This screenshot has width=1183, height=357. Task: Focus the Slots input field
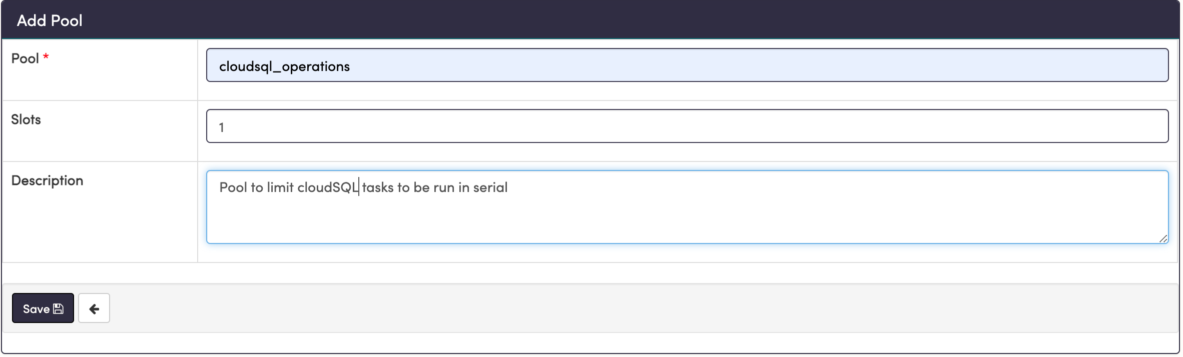coord(687,126)
